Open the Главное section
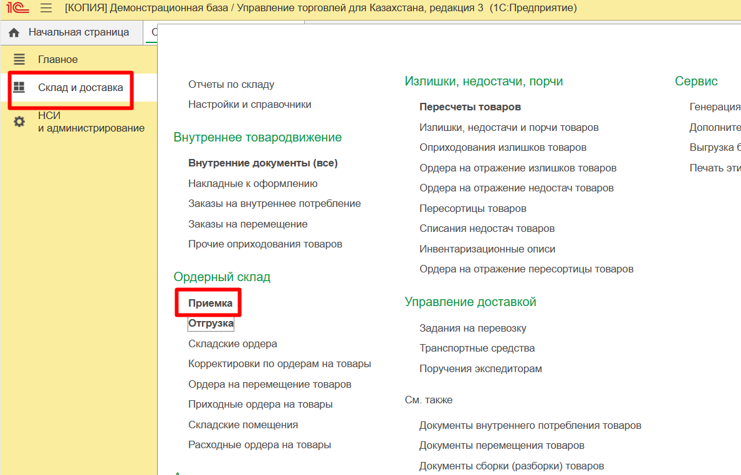Viewport: 741px width, 475px height. (x=58, y=59)
